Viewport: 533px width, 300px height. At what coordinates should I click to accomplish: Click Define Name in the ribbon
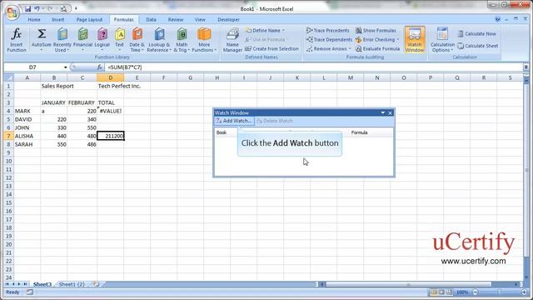(x=265, y=30)
